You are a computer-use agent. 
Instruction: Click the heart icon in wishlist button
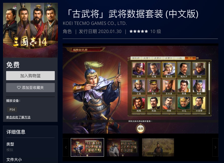19,88
